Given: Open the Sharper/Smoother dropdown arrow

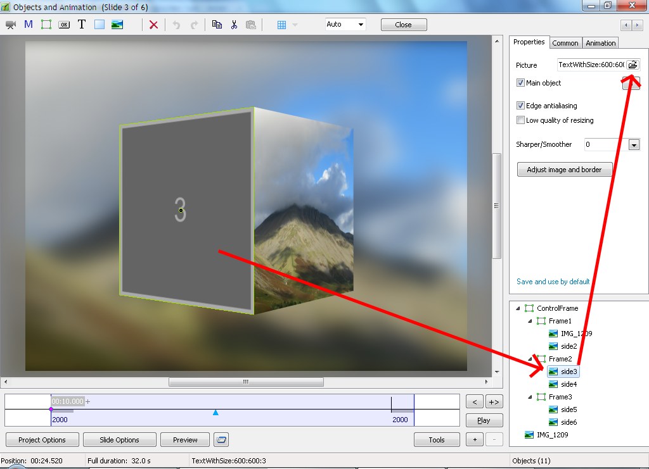Looking at the screenshot, I should coord(634,145).
